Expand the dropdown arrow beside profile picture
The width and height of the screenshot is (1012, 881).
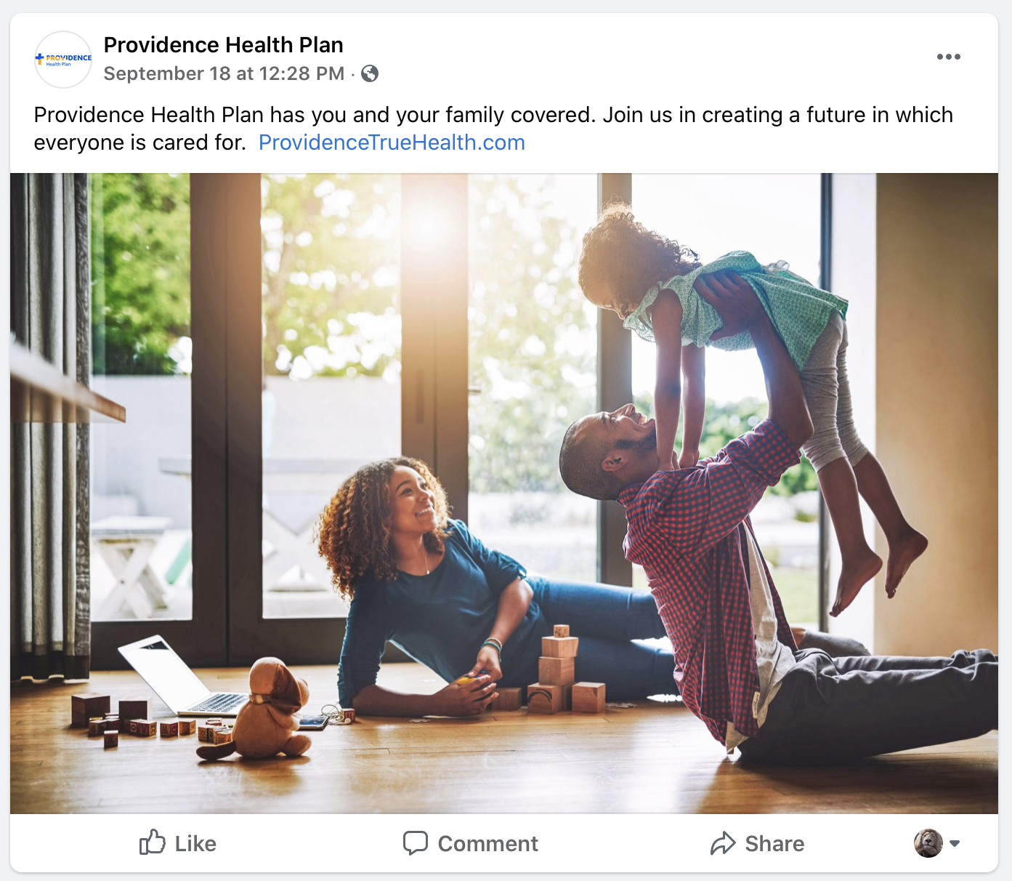[x=955, y=844]
